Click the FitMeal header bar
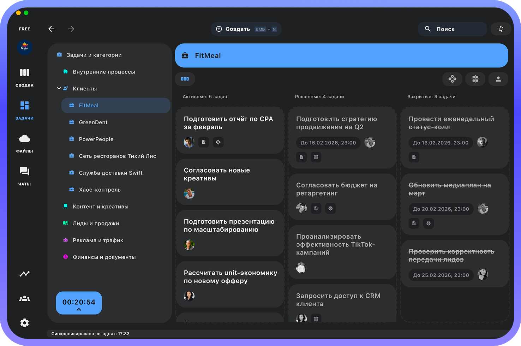The image size is (521, 346). tap(342, 55)
